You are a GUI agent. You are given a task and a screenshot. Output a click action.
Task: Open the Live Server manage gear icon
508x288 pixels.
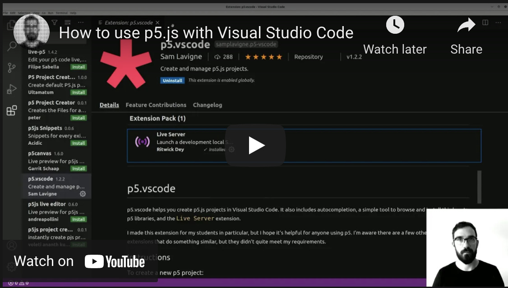coord(231,149)
